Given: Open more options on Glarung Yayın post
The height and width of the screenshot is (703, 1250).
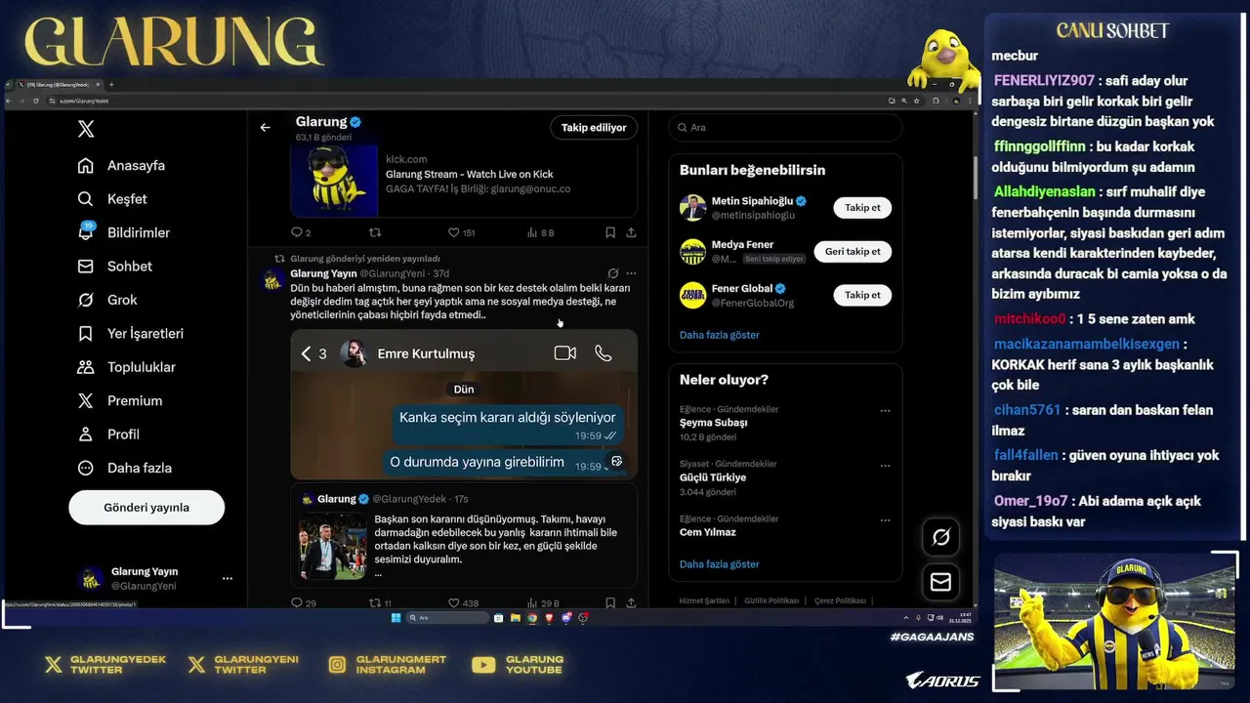Looking at the screenshot, I should [x=631, y=273].
